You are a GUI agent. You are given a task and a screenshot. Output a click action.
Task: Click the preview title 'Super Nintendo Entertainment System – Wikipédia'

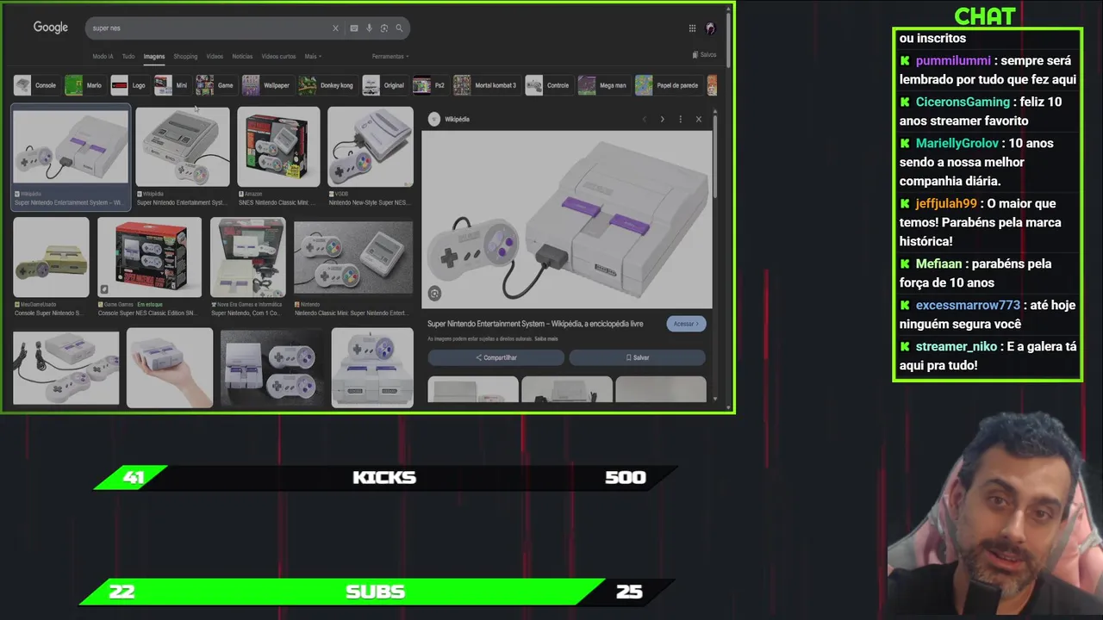[535, 324]
